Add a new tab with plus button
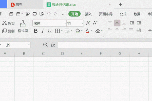Image resolution: width=152 pixels, height=101 pixels. (x=121, y=4)
